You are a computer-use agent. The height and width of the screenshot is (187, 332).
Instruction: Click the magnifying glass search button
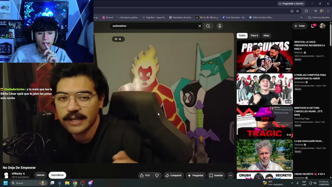[208, 26]
